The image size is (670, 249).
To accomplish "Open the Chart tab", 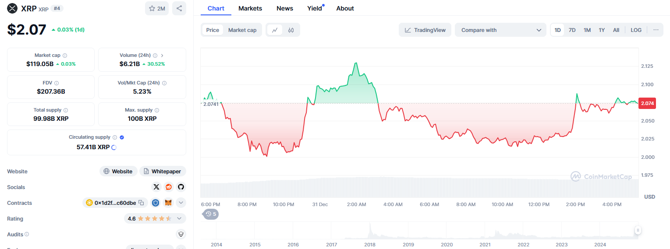I will 216,8.
